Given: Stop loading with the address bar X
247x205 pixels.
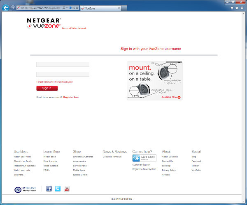Looking at the screenshot, I should coord(77,8).
